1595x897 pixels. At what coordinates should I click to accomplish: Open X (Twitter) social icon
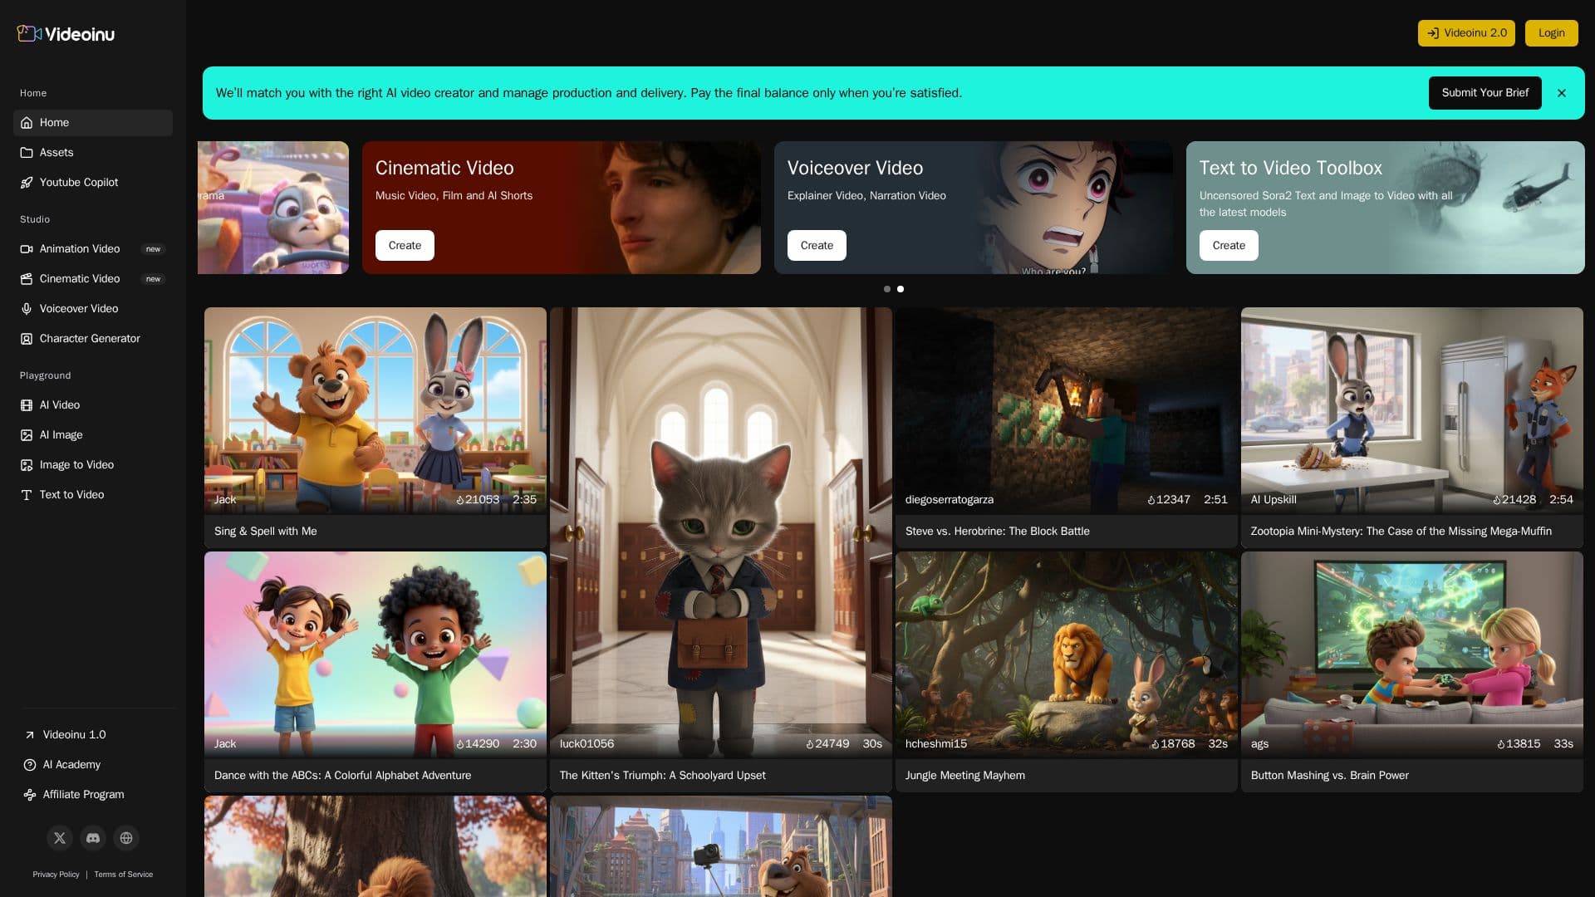(x=60, y=838)
